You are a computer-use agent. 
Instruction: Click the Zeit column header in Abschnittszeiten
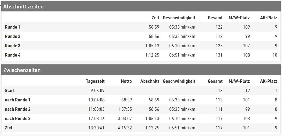coord(155,18)
